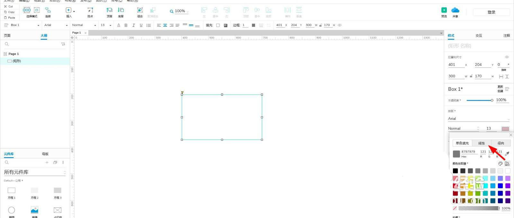Open the 100% zoom level dropdown
The image size is (514, 218).
point(180,11)
